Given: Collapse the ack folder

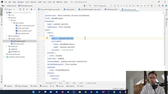Looking at the screenshot, I should click(x=9, y=20).
